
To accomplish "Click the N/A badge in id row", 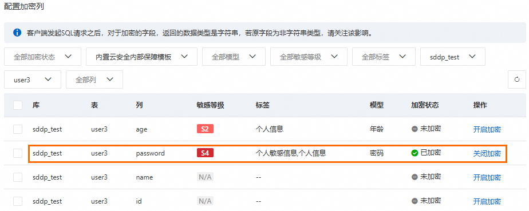I will (x=205, y=201).
